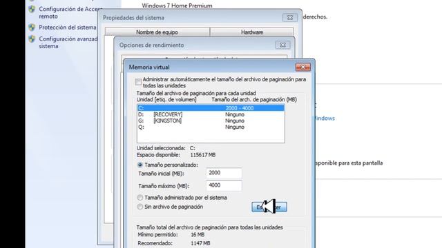Image resolution: width=442 pixels, height=248 pixels.
Task: Click Tamaño máximo (MB) input field
Action: (224, 185)
